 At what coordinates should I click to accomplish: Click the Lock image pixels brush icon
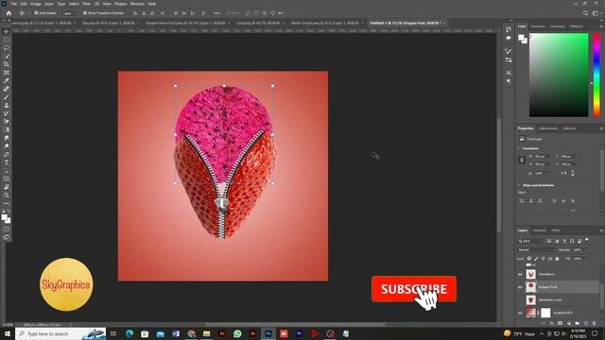(536, 259)
